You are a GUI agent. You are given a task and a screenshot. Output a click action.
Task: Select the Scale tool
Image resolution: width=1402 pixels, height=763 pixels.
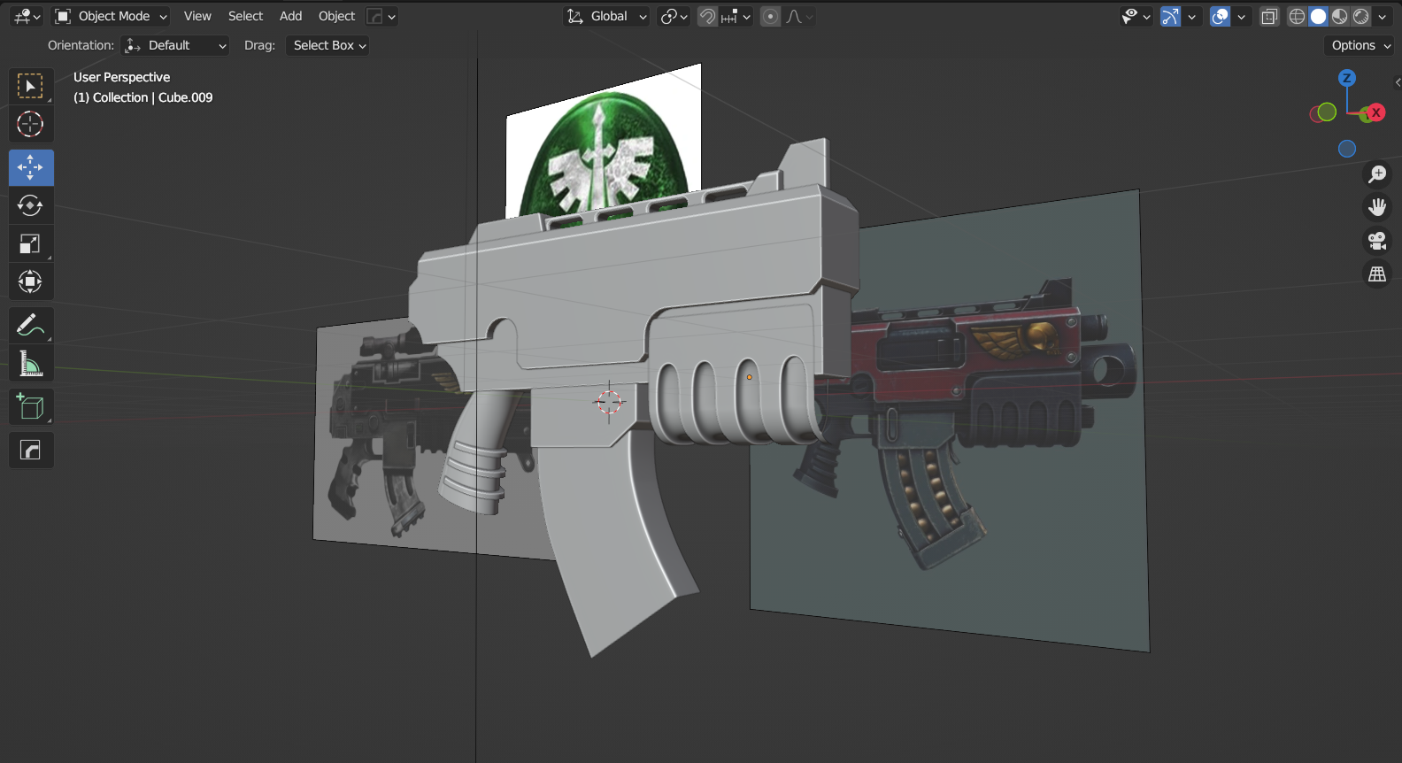(30, 243)
